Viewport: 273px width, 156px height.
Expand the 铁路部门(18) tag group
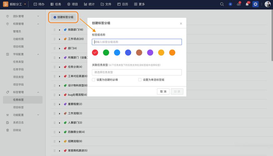coord(59,30)
